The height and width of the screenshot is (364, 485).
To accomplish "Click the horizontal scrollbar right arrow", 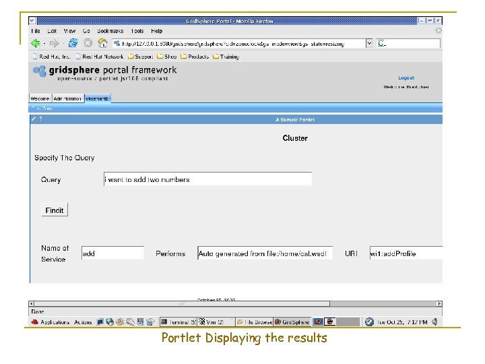I will click(x=439, y=303).
